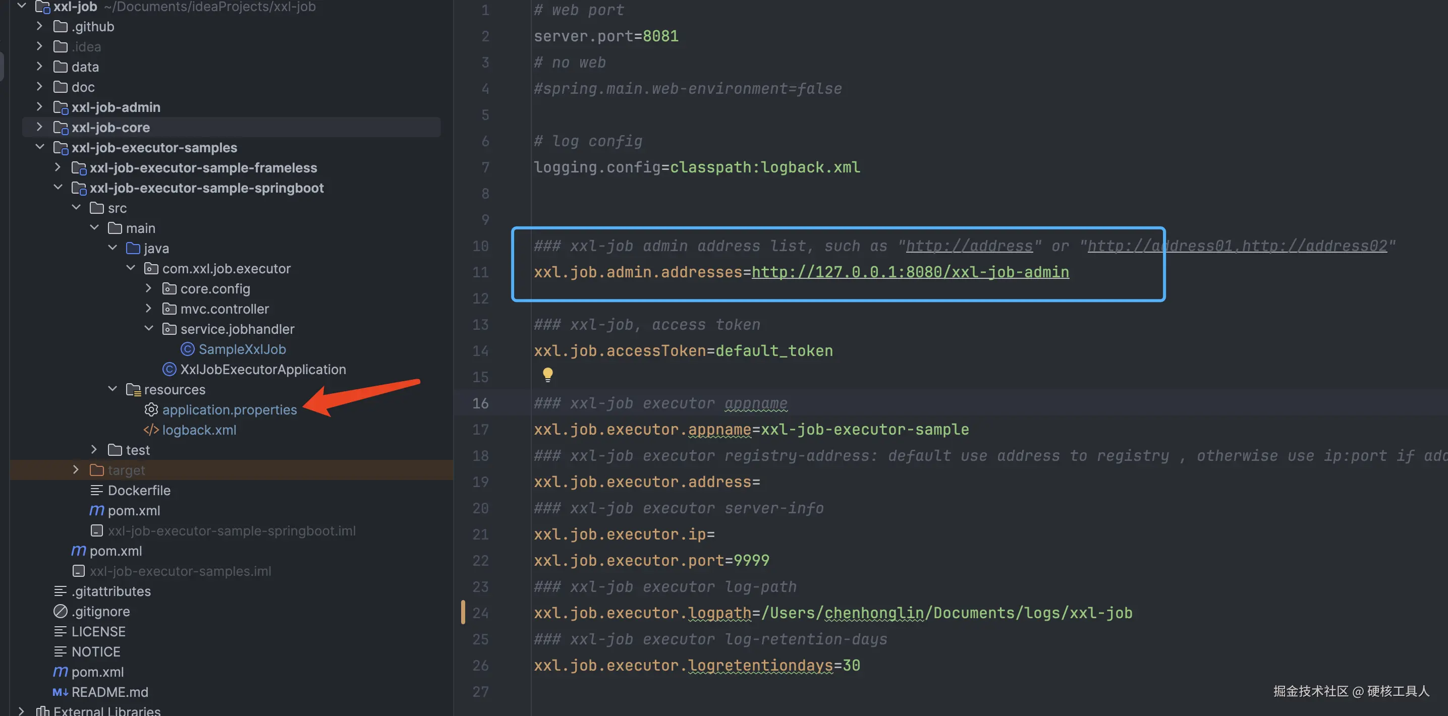Open the README.md markdown file
The height and width of the screenshot is (716, 1448).
109,692
